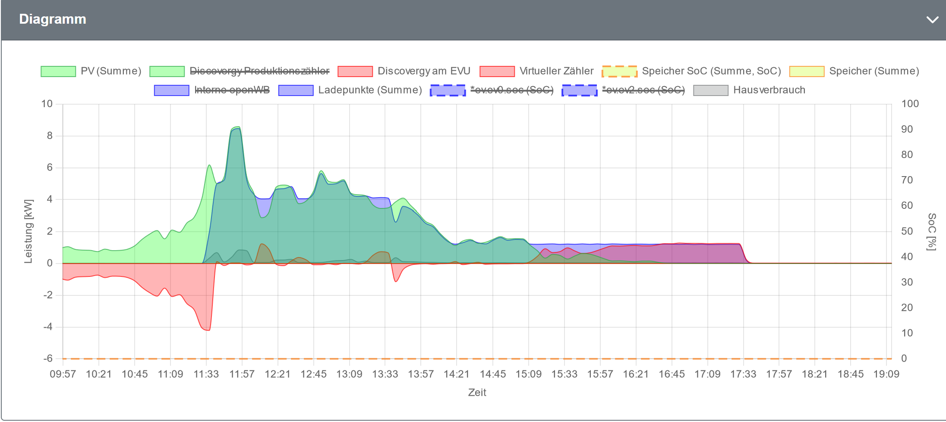The image size is (946, 422).
Task: Toggle Ladepunkte (Summe) legend entry
Action: (x=370, y=90)
